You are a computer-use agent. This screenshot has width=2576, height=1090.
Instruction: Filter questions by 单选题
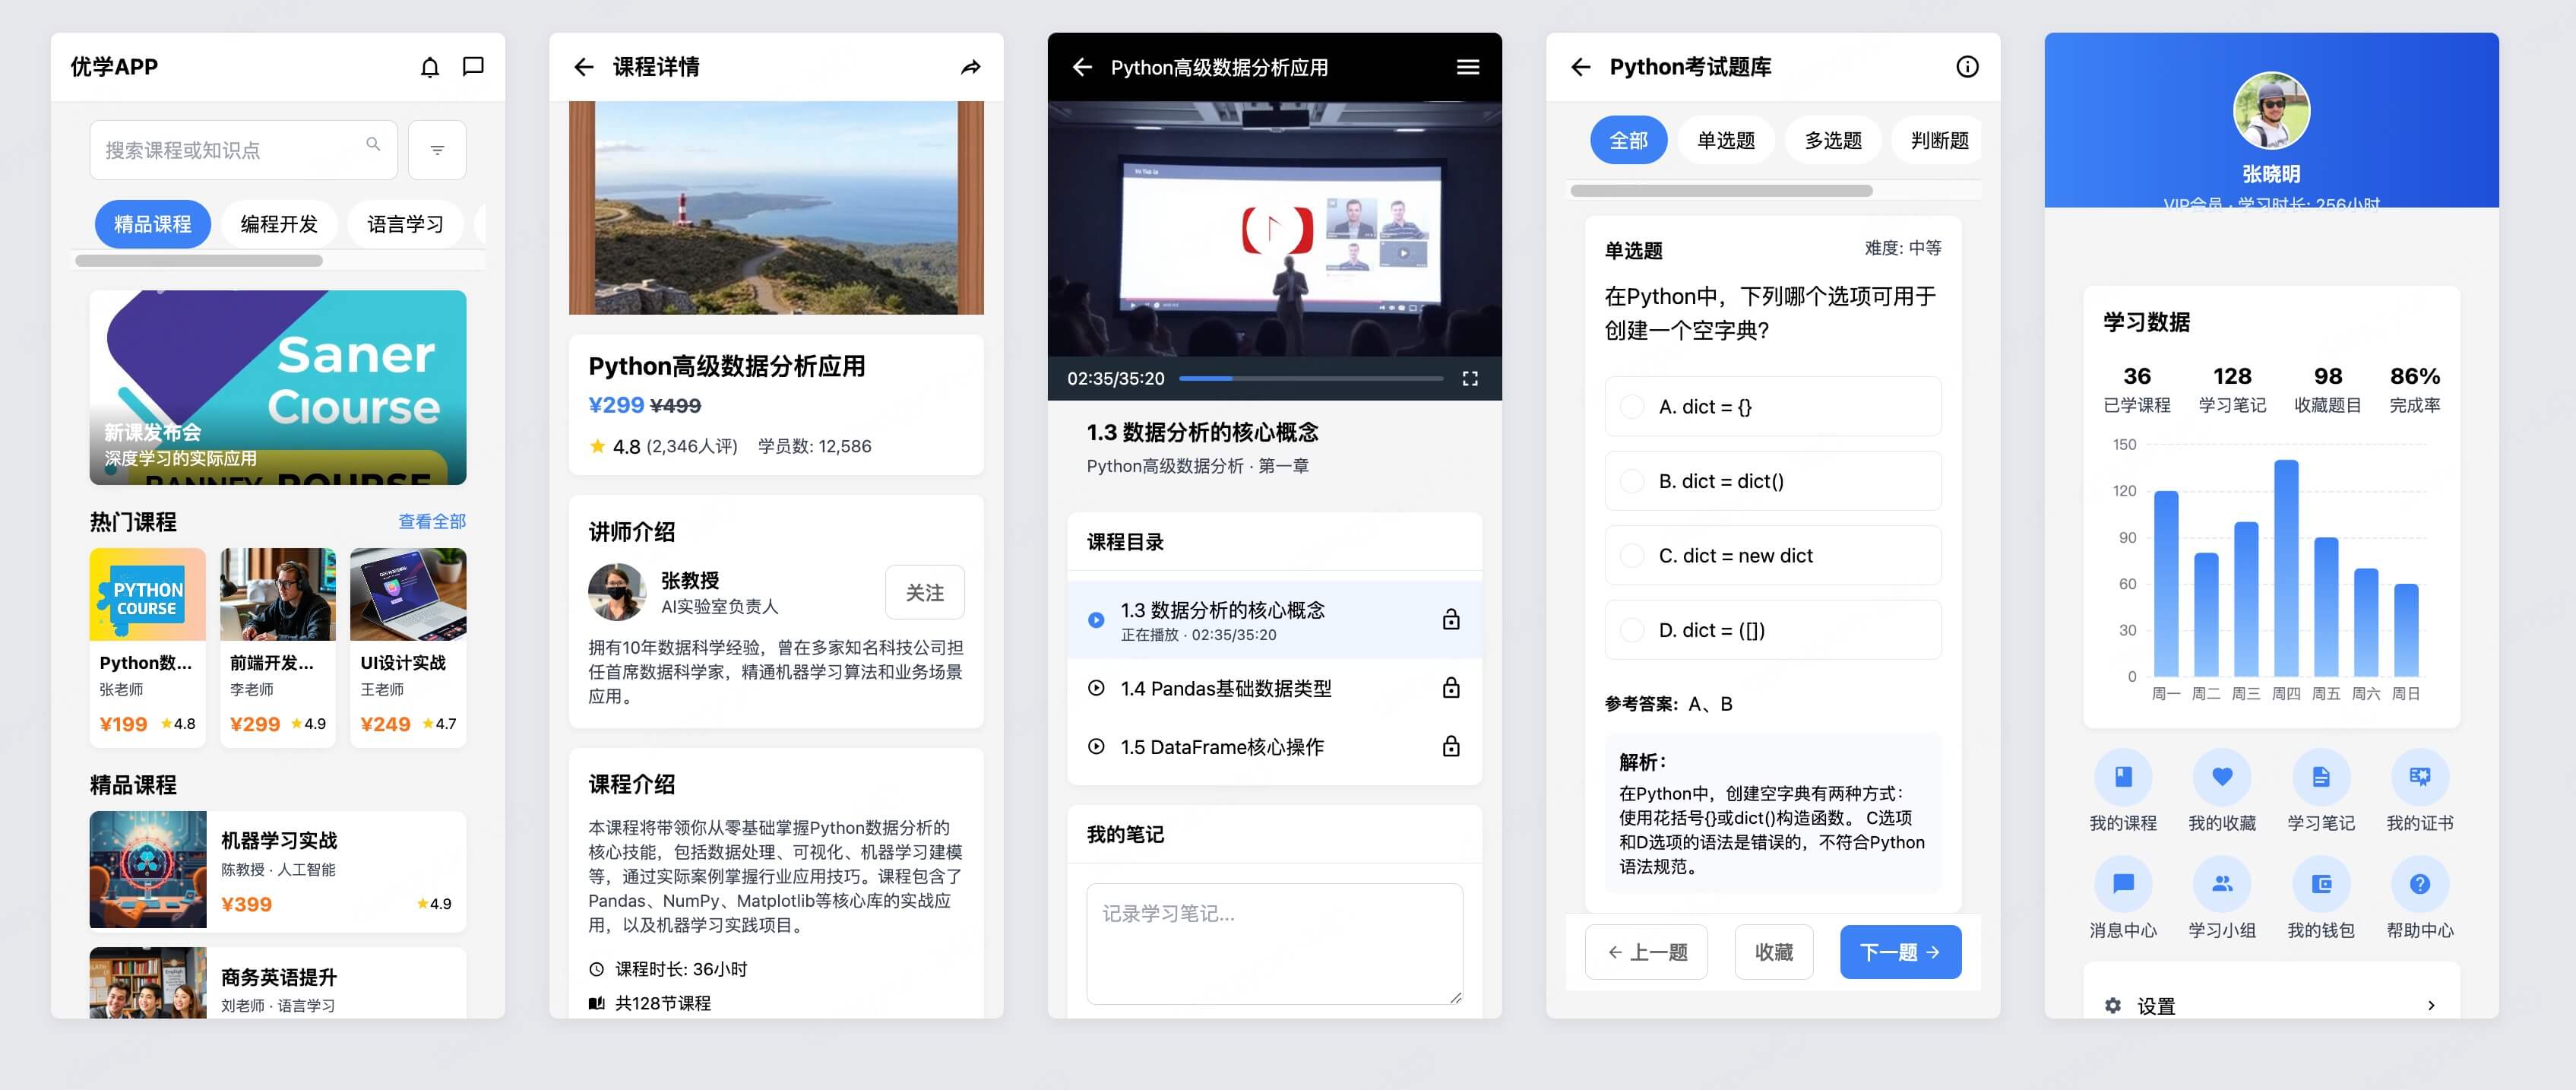coord(1726,140)
